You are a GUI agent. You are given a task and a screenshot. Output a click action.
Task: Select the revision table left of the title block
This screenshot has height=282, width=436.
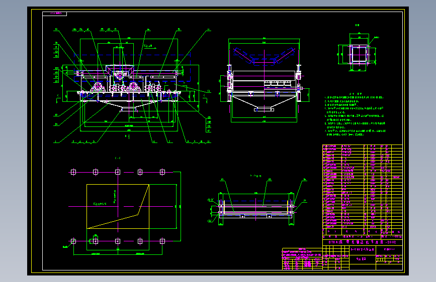tap(302, 259)
